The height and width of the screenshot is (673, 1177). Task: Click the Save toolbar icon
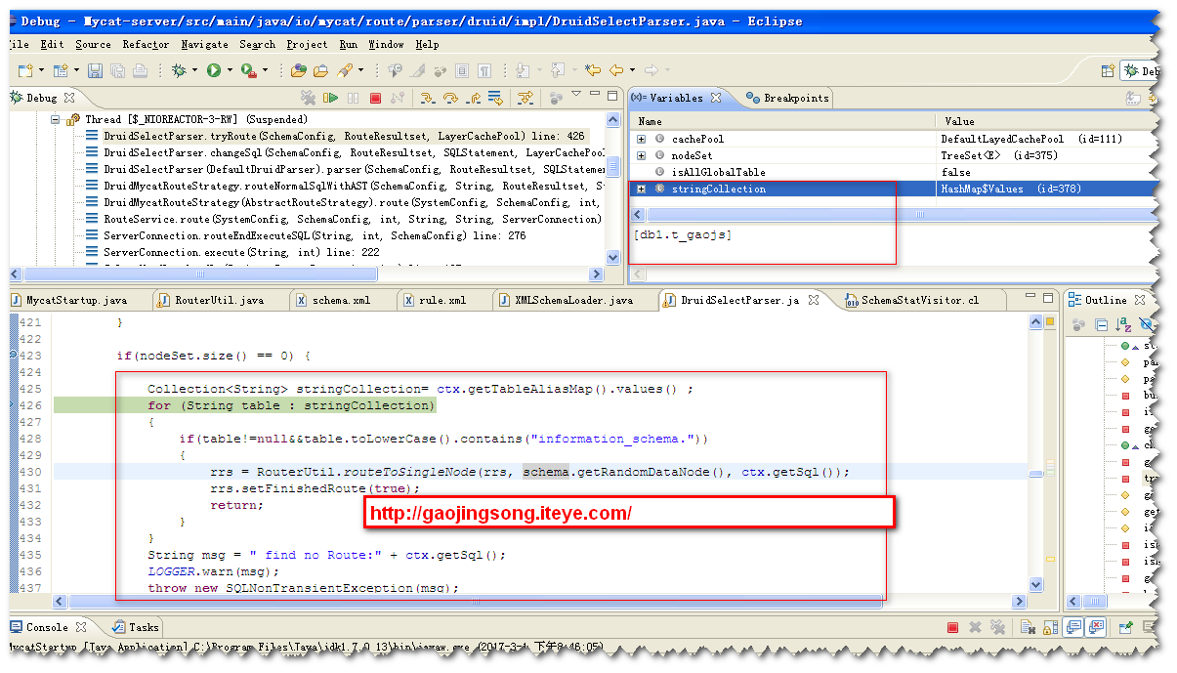[95, 70]
